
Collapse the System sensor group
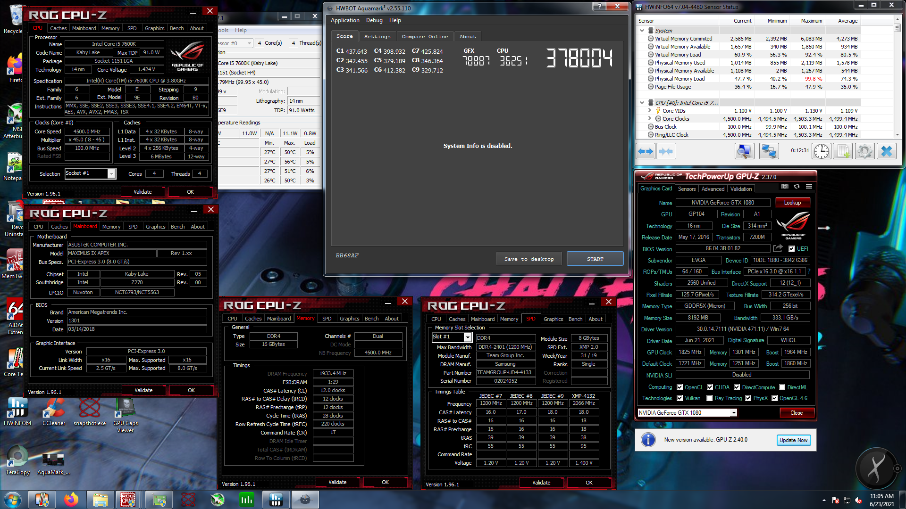point(642,31)
